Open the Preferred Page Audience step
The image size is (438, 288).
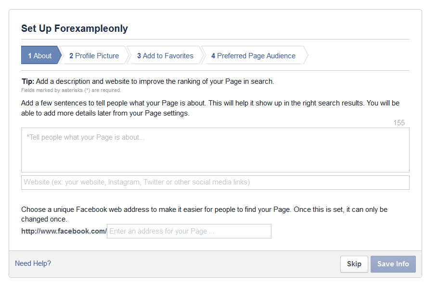click(x=254, y=56)
